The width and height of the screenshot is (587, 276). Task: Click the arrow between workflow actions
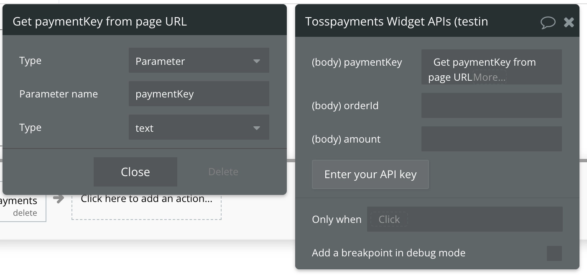(x=59, y=198)
